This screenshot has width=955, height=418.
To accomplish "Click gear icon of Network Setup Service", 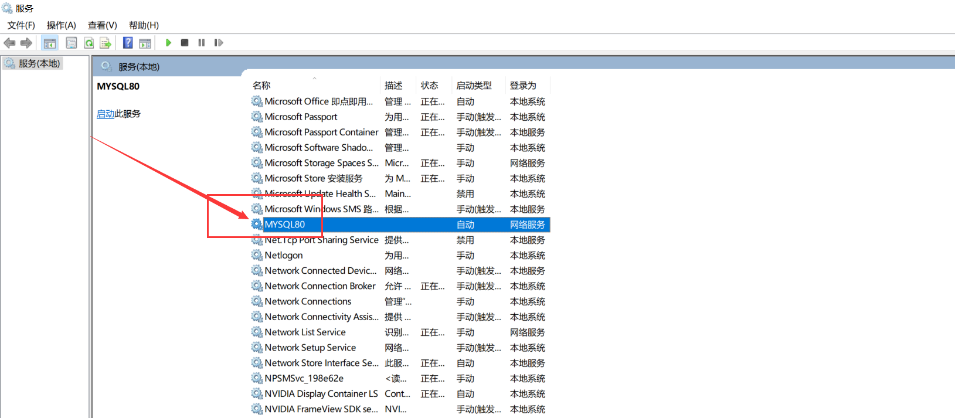I will coord(257,348).
